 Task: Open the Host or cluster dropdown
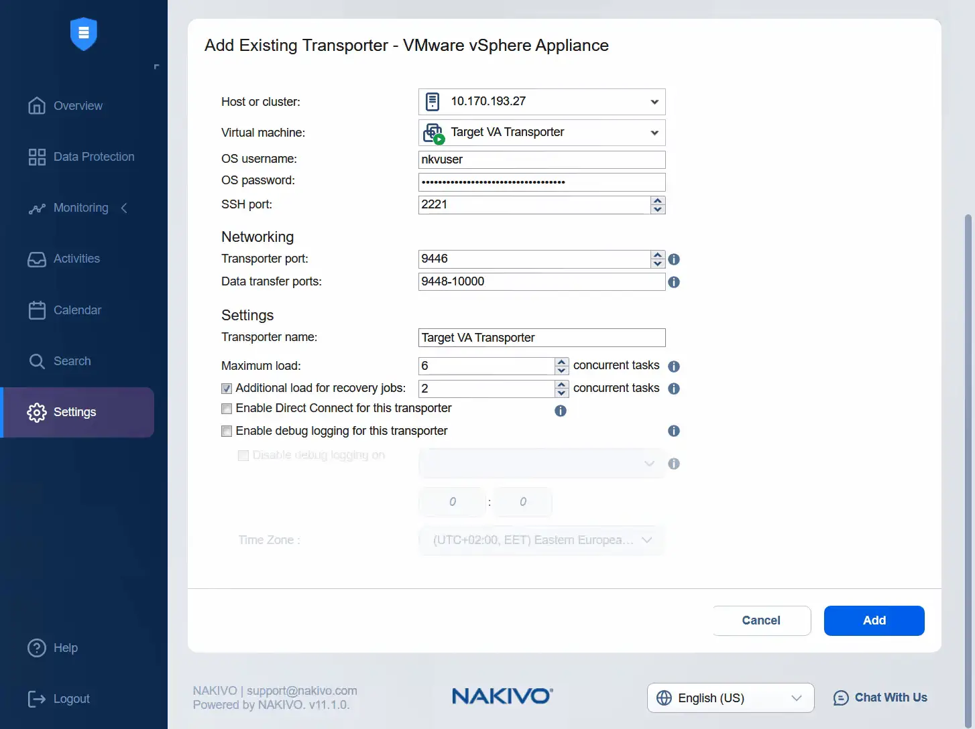654,102
